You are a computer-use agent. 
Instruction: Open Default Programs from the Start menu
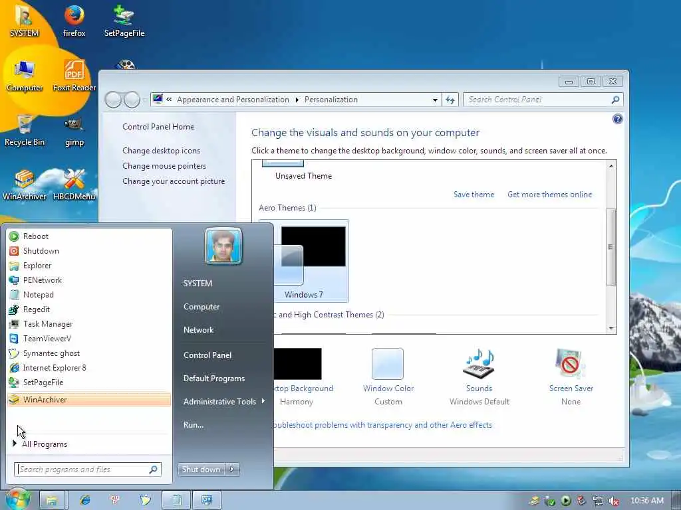[x=214, y=378]
